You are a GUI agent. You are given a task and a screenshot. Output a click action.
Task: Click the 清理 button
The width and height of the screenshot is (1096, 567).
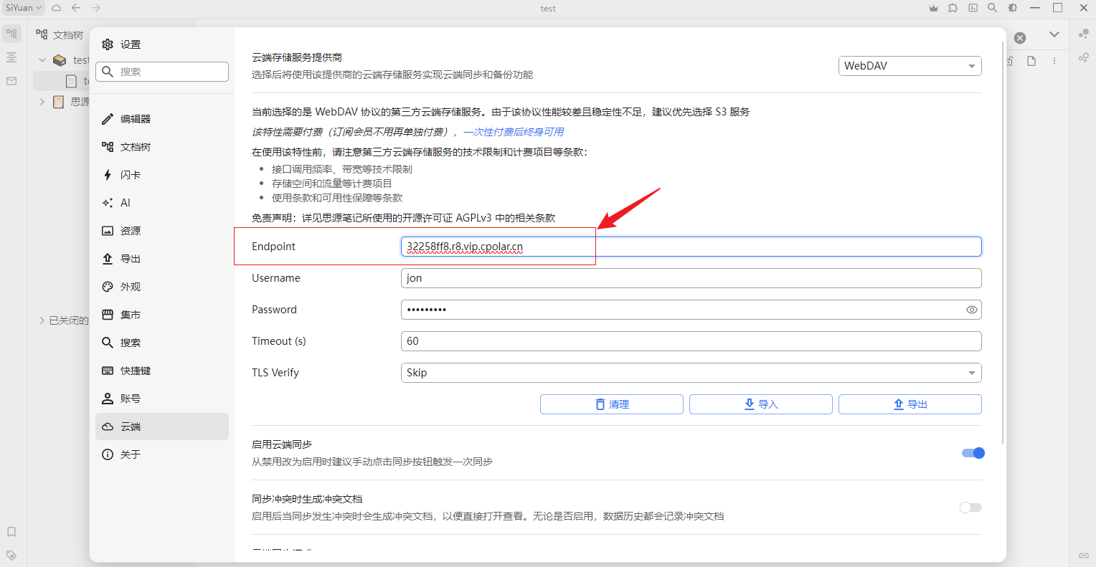pyautogui.click(x=612, y=404)
